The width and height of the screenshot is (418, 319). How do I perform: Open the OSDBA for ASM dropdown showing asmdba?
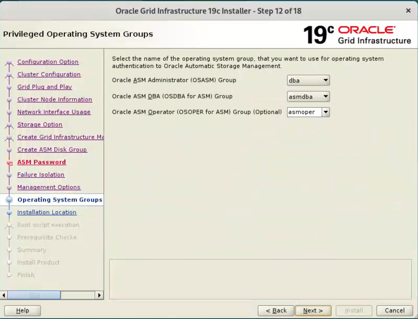pos(308,97)
